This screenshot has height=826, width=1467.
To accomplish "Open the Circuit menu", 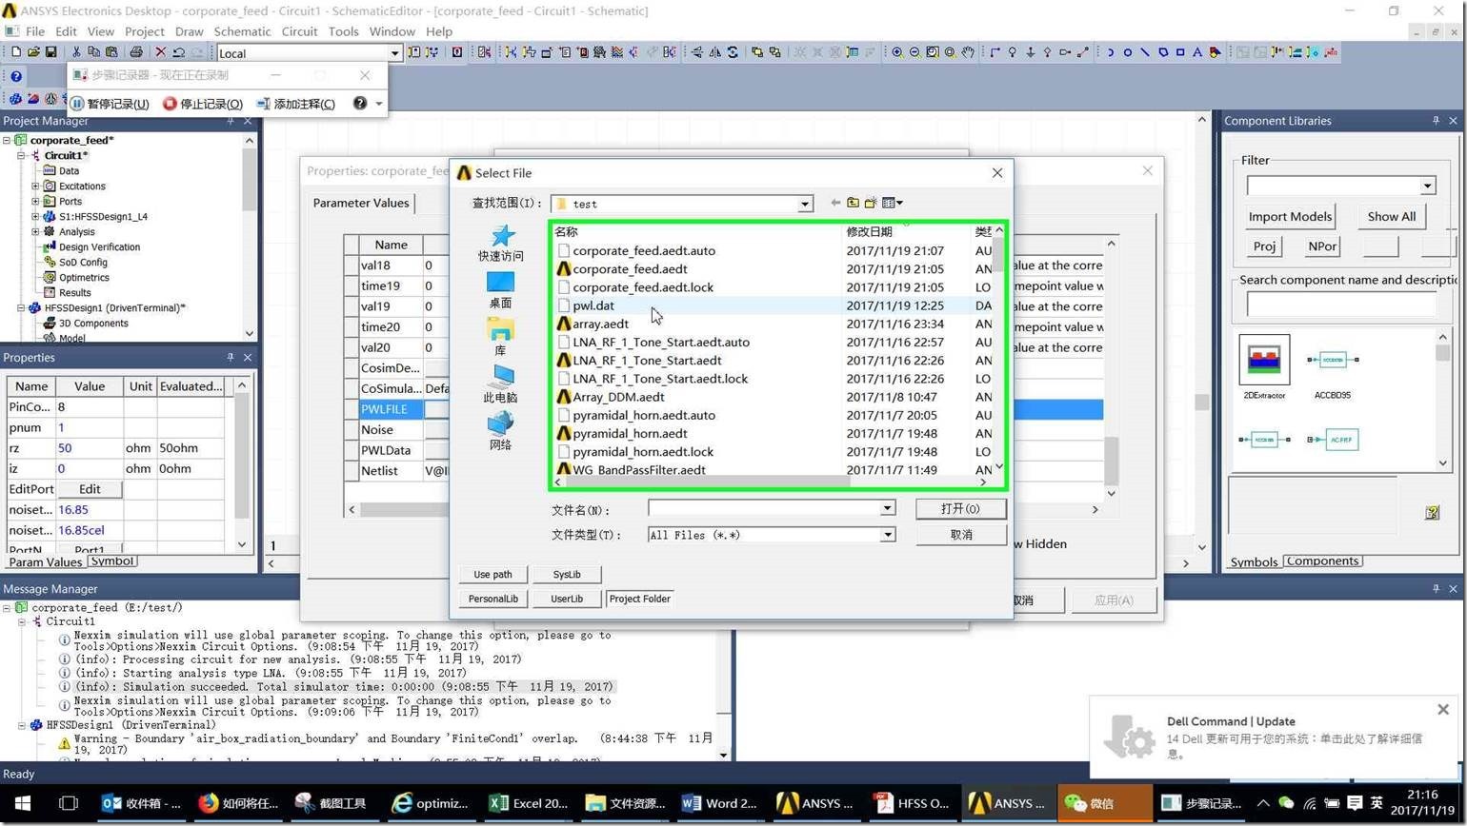I will click(x=299, y=31).
